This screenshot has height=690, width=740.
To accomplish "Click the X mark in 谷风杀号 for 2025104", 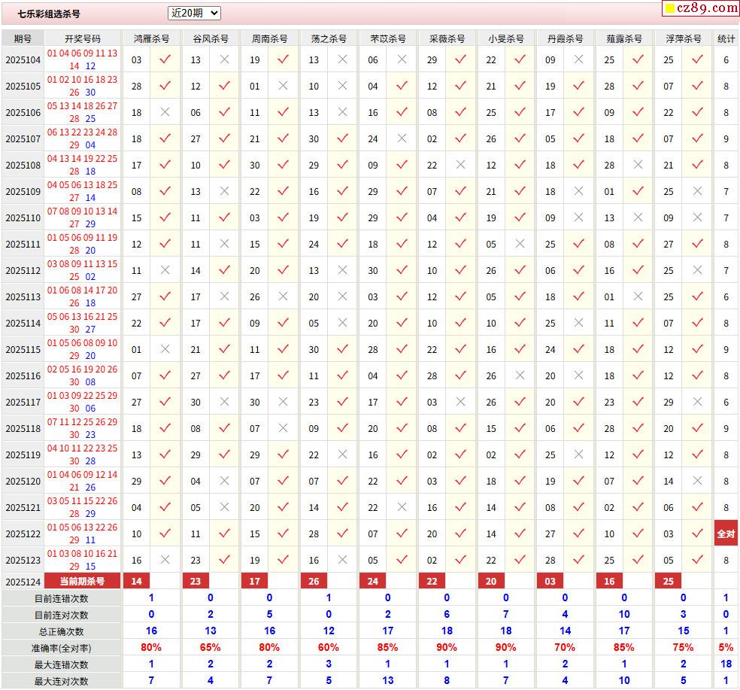I will 224,59.
